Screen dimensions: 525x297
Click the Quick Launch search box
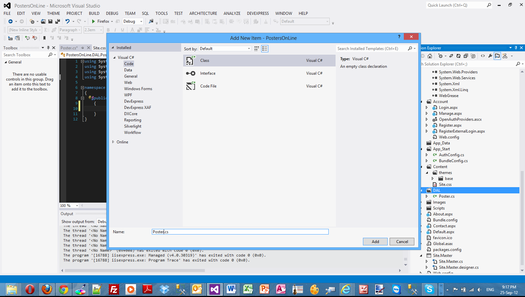click(456, 5)
